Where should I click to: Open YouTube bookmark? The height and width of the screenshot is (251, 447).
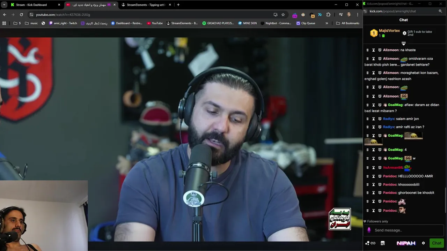point(155,23)
